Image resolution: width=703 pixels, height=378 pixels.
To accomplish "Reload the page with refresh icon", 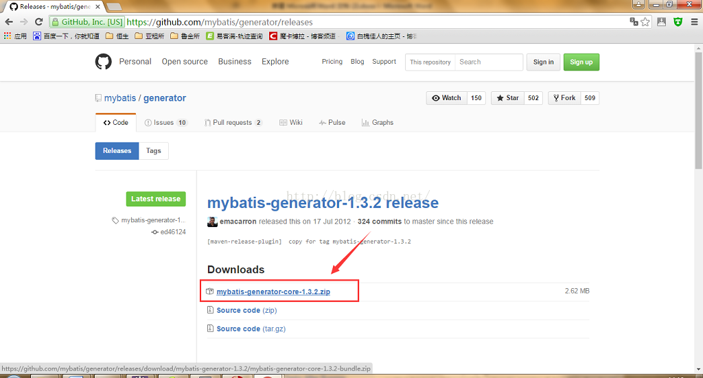I will (39, 22).
